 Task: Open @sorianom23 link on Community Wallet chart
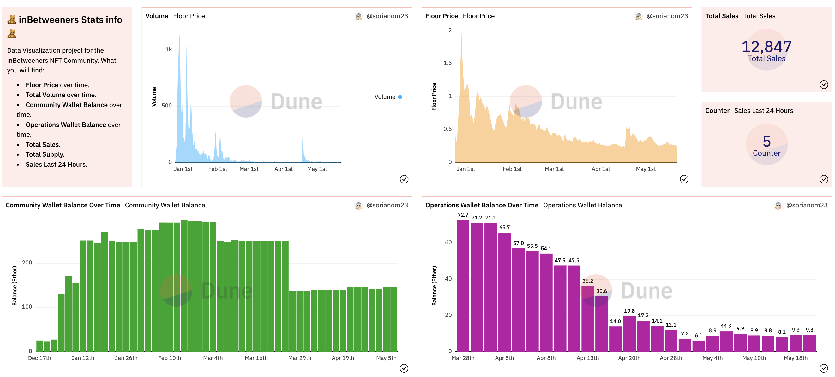(387, 205)
